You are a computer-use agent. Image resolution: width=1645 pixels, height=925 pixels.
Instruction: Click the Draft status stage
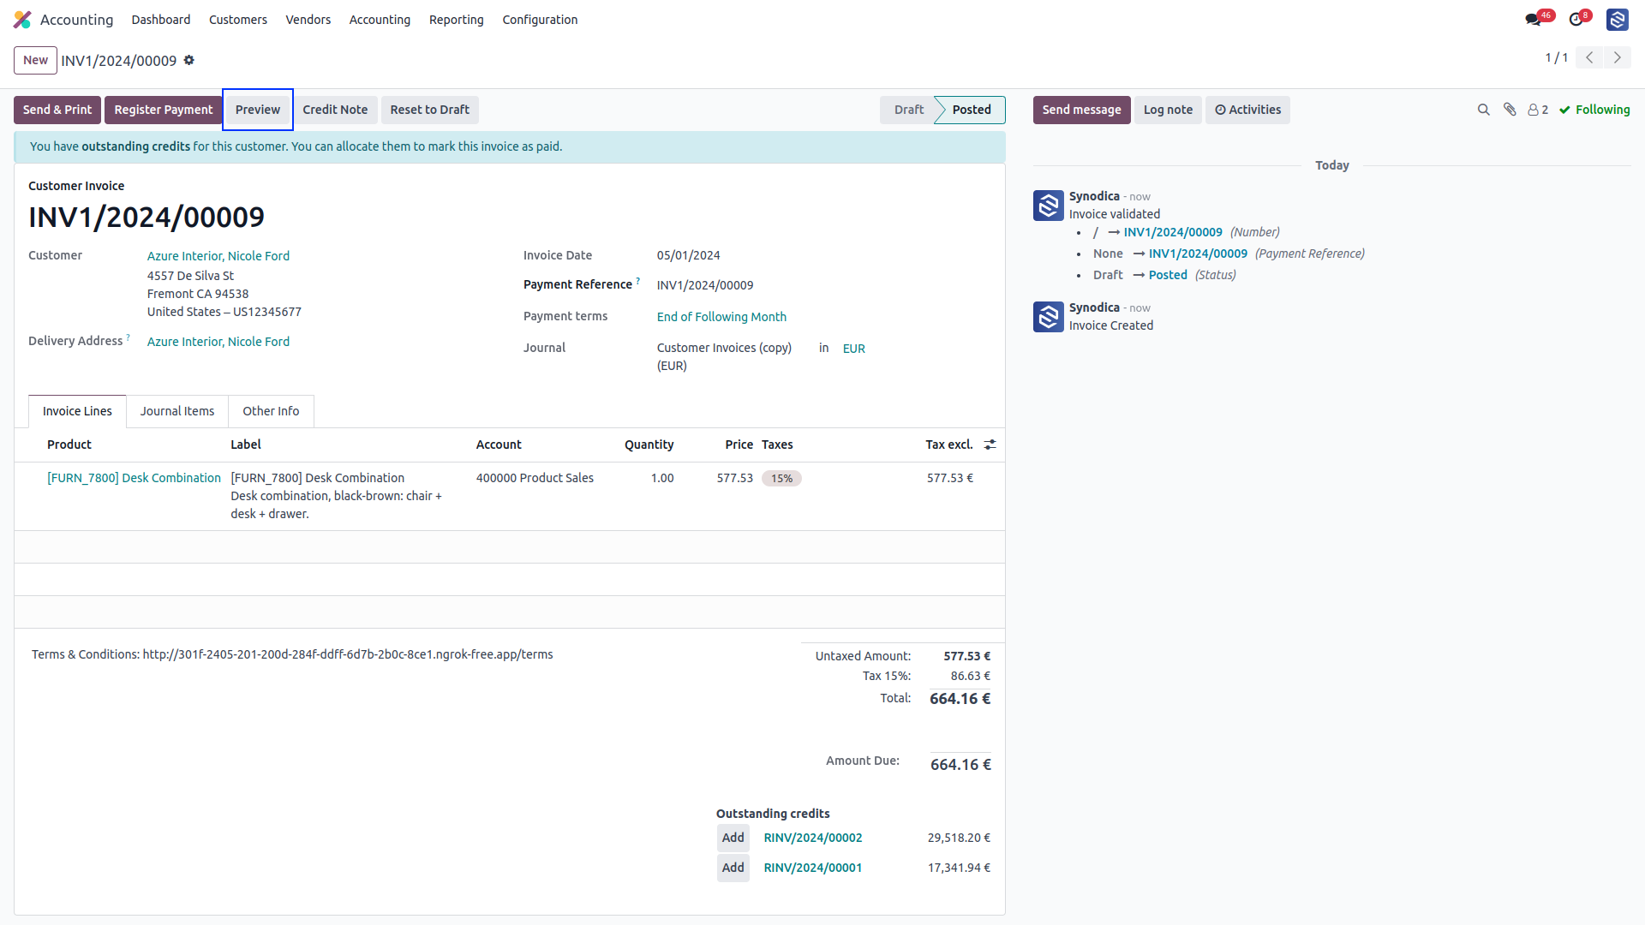[x=909, y=110]
